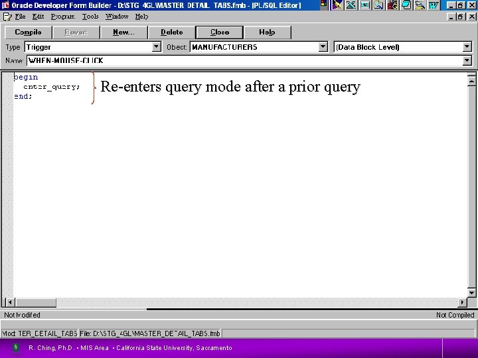Screen dimensions: 478x358
Task: Launch the computer shortcut bar icon
Action: pos(420,5)
